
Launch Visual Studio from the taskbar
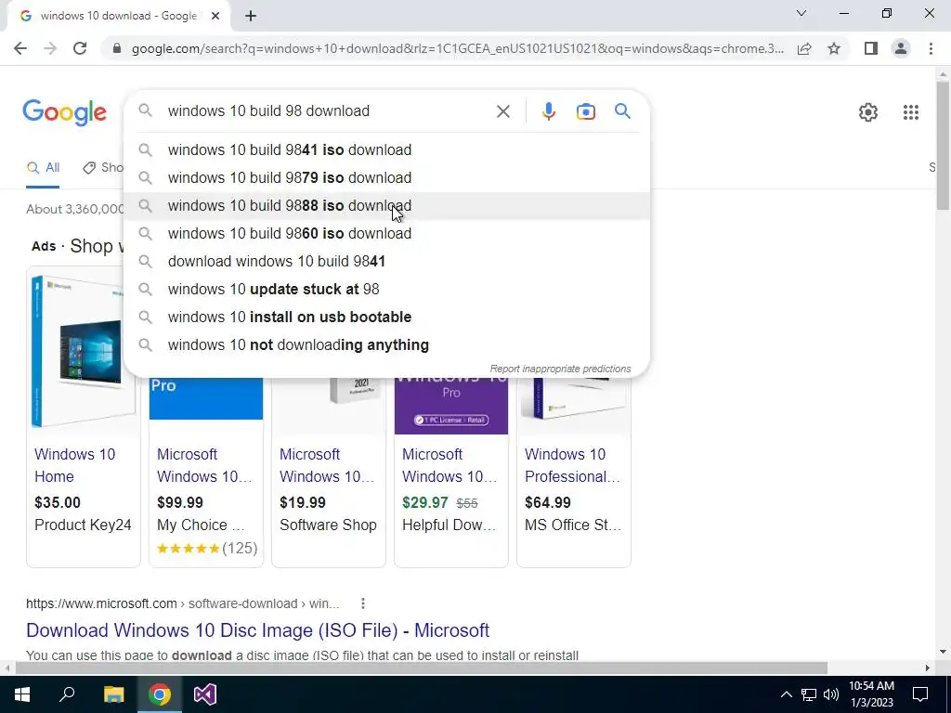(x=205, y=694)
